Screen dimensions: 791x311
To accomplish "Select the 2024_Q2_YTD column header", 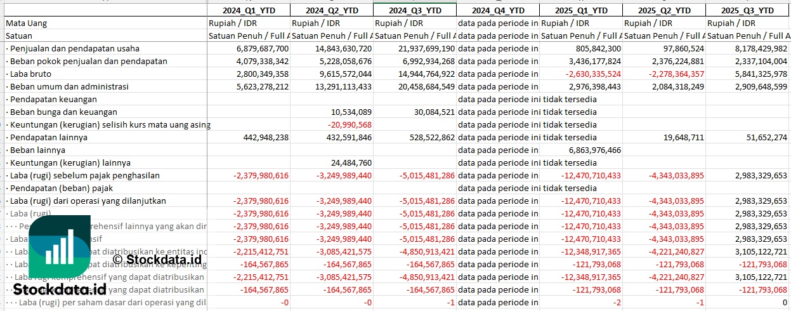I will 332,10.
